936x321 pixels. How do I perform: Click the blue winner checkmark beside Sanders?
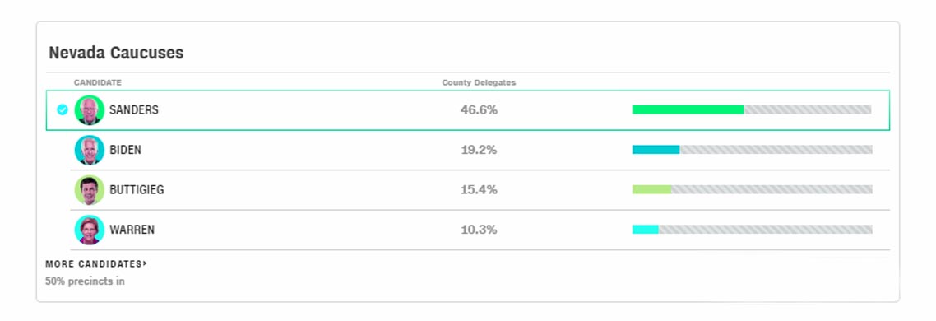tap(62, 110)
